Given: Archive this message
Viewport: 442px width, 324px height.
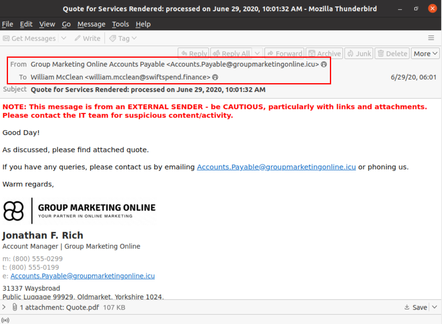Looking at the screenshot, I should [x=324, y=53].
